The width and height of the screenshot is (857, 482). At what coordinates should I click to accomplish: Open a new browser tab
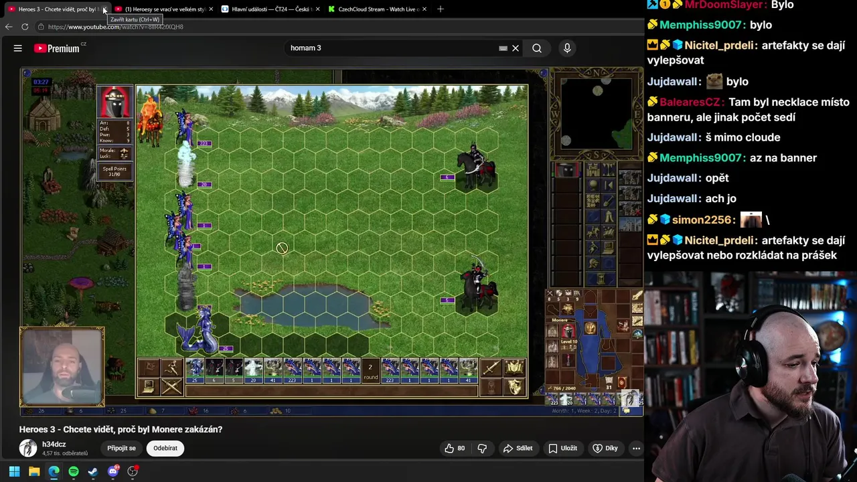[x=440, y=9]
